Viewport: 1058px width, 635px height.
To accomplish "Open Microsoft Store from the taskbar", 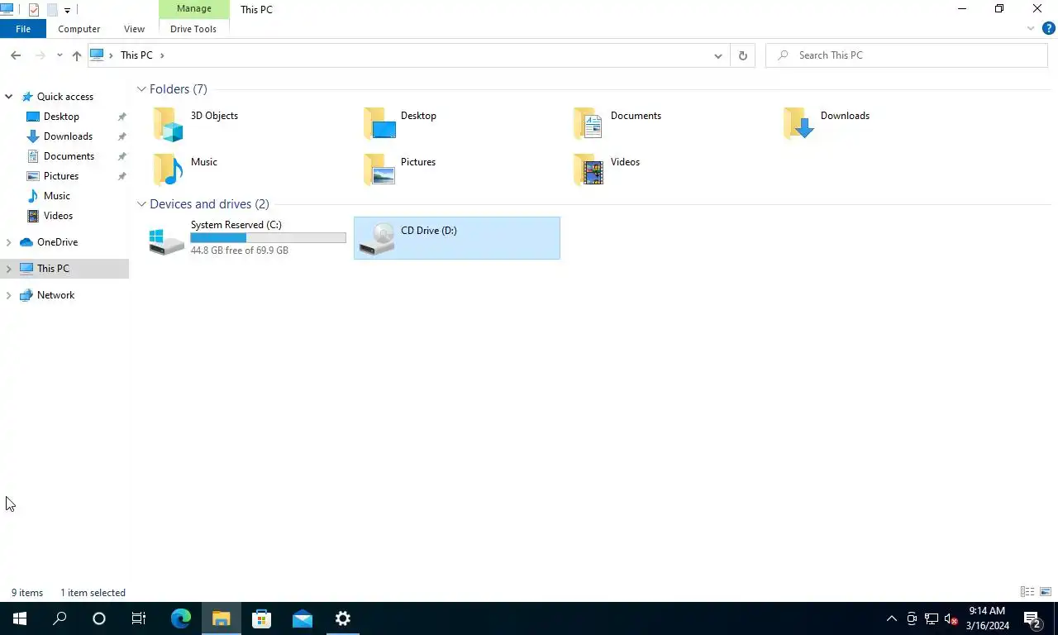I will (x=261, y=618).
